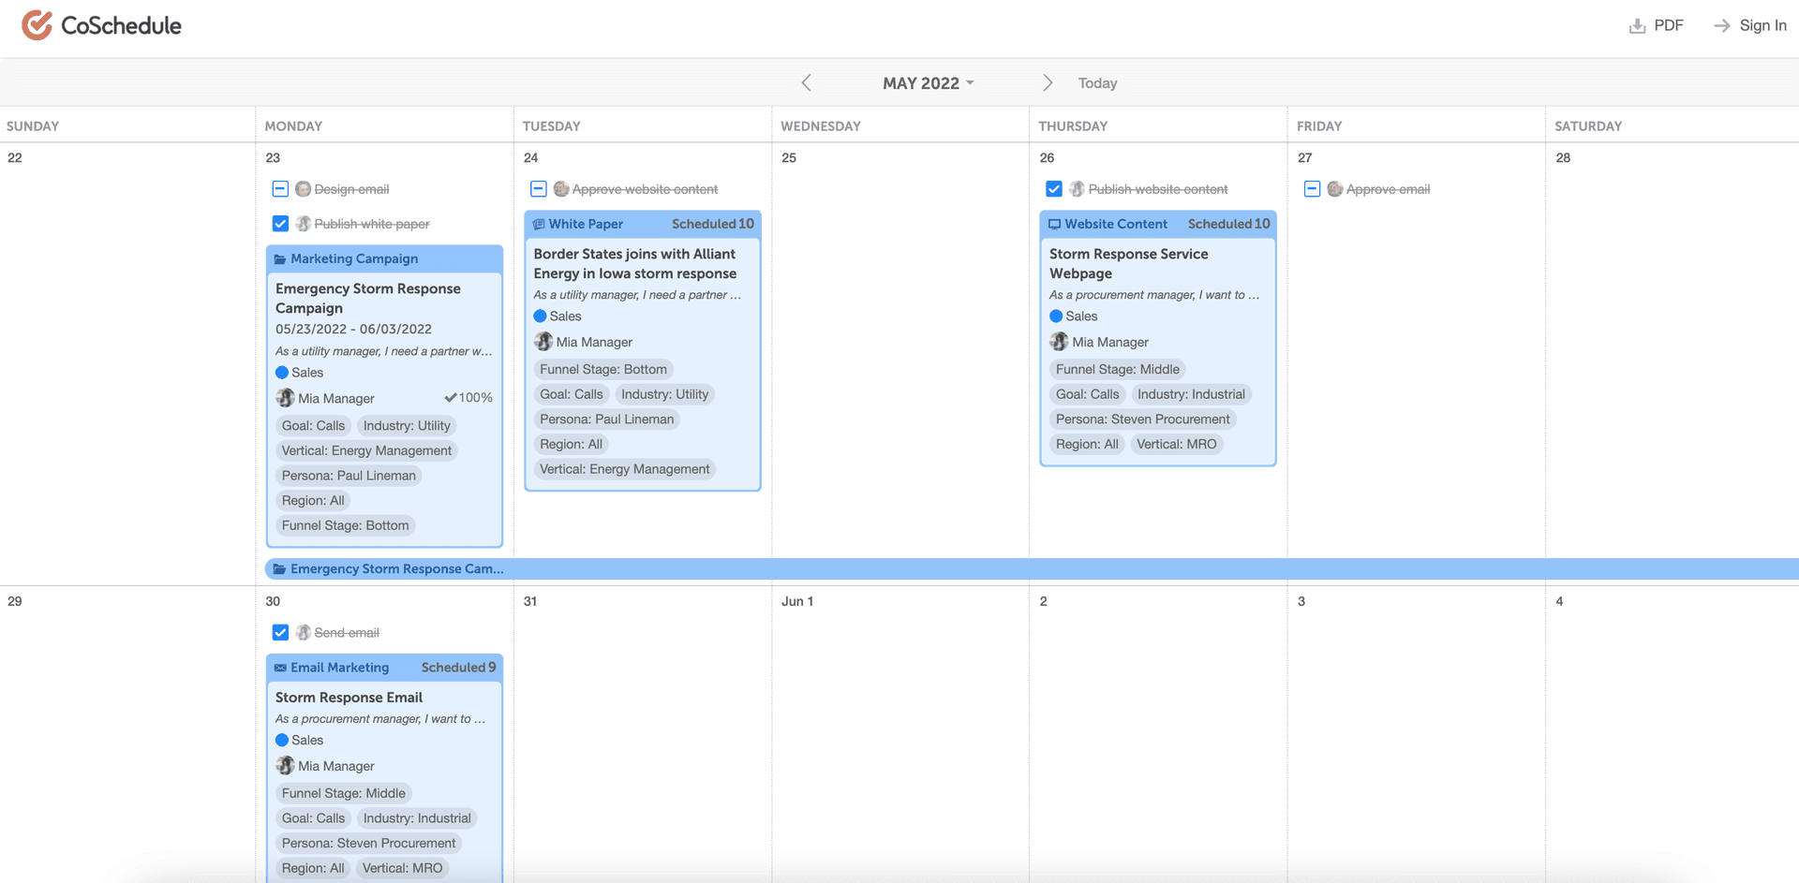Click Mia Manager's avatar on Storm Response Email card

point(285,765)
